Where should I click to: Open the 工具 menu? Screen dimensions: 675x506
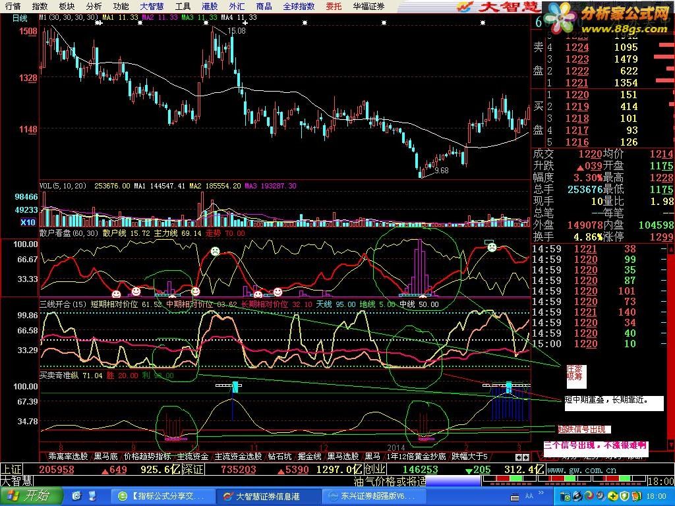click(183, 6)
